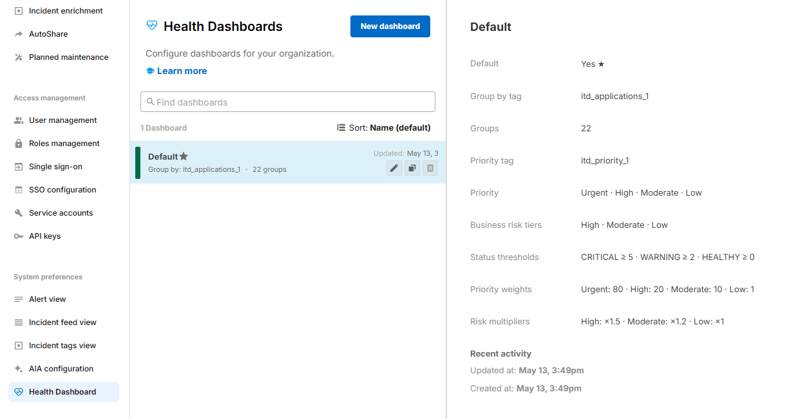Edit the Default dashboard with pencil icon

(x=394, y=169)
